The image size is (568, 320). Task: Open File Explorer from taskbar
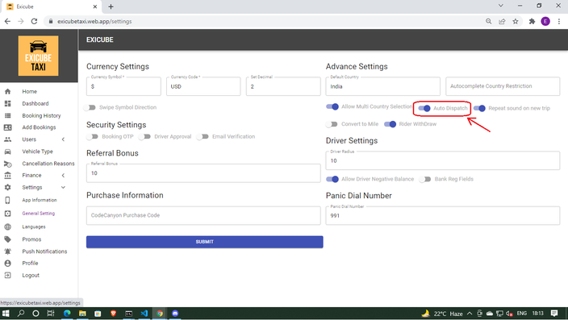point(82,314)
